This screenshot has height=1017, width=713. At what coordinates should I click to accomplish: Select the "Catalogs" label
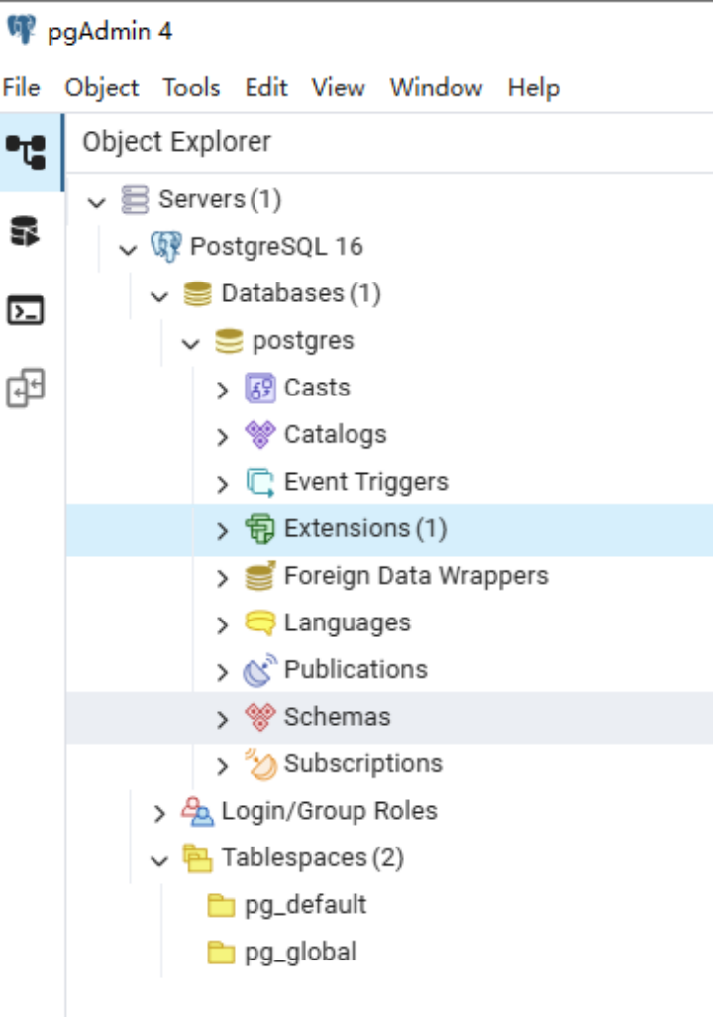tap(335, 435)
